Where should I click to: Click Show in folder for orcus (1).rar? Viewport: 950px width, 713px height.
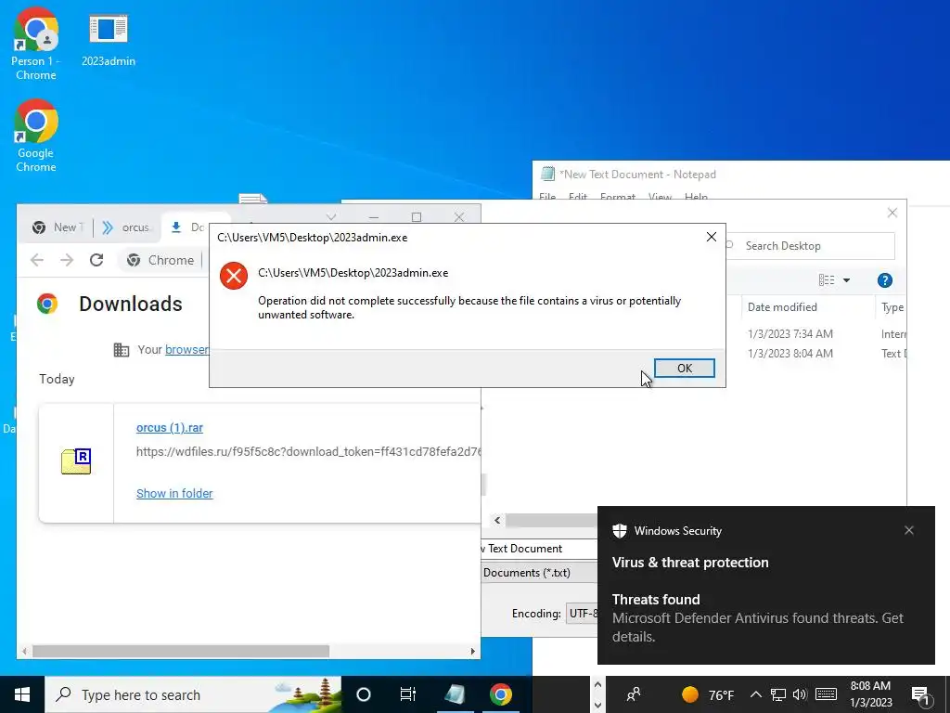pyautogui.click(x=174, y=494)
